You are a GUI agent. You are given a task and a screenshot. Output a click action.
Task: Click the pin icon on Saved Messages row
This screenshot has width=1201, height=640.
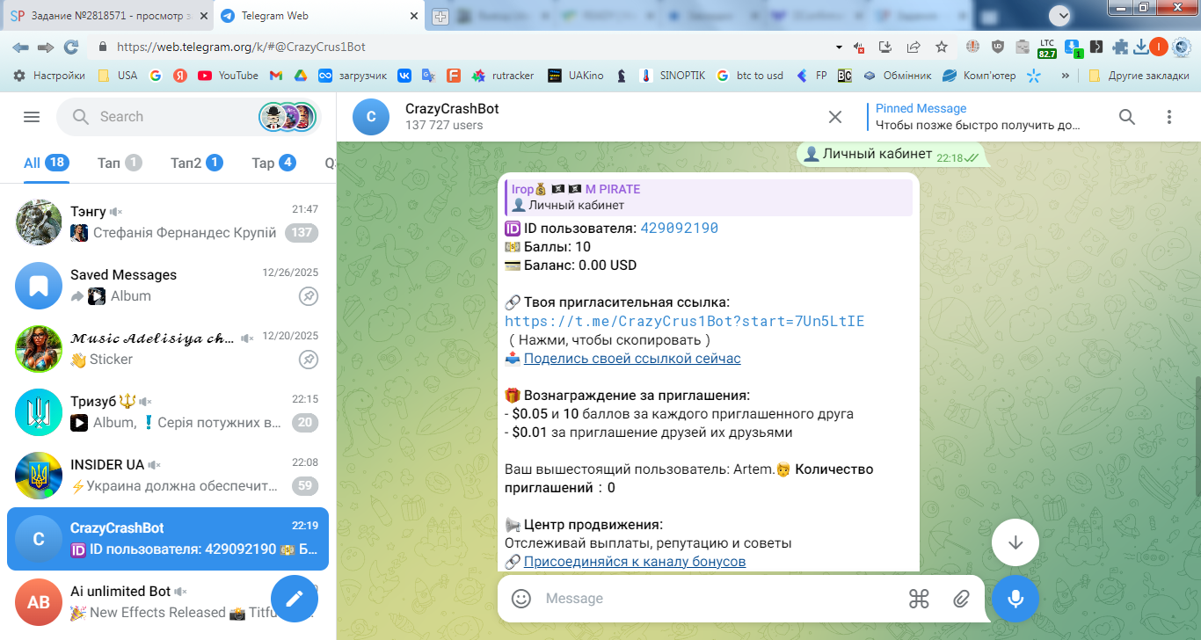point(308,296)
